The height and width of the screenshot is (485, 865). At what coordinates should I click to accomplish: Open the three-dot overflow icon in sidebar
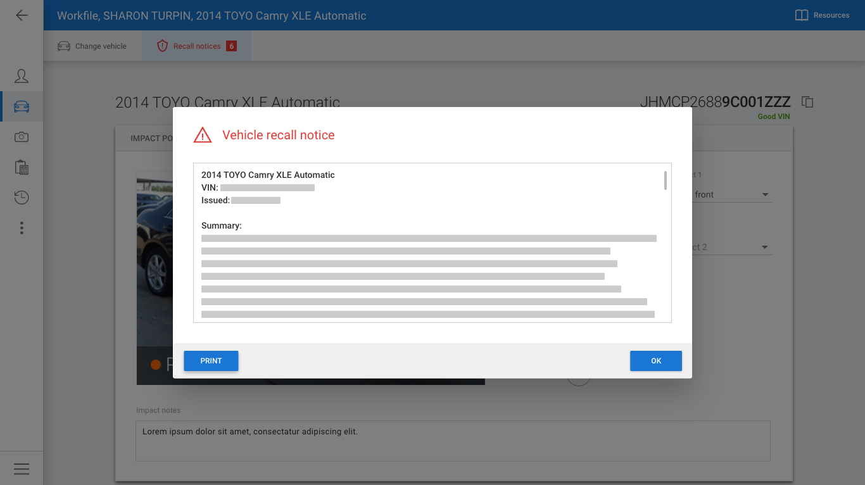(22, 227)
